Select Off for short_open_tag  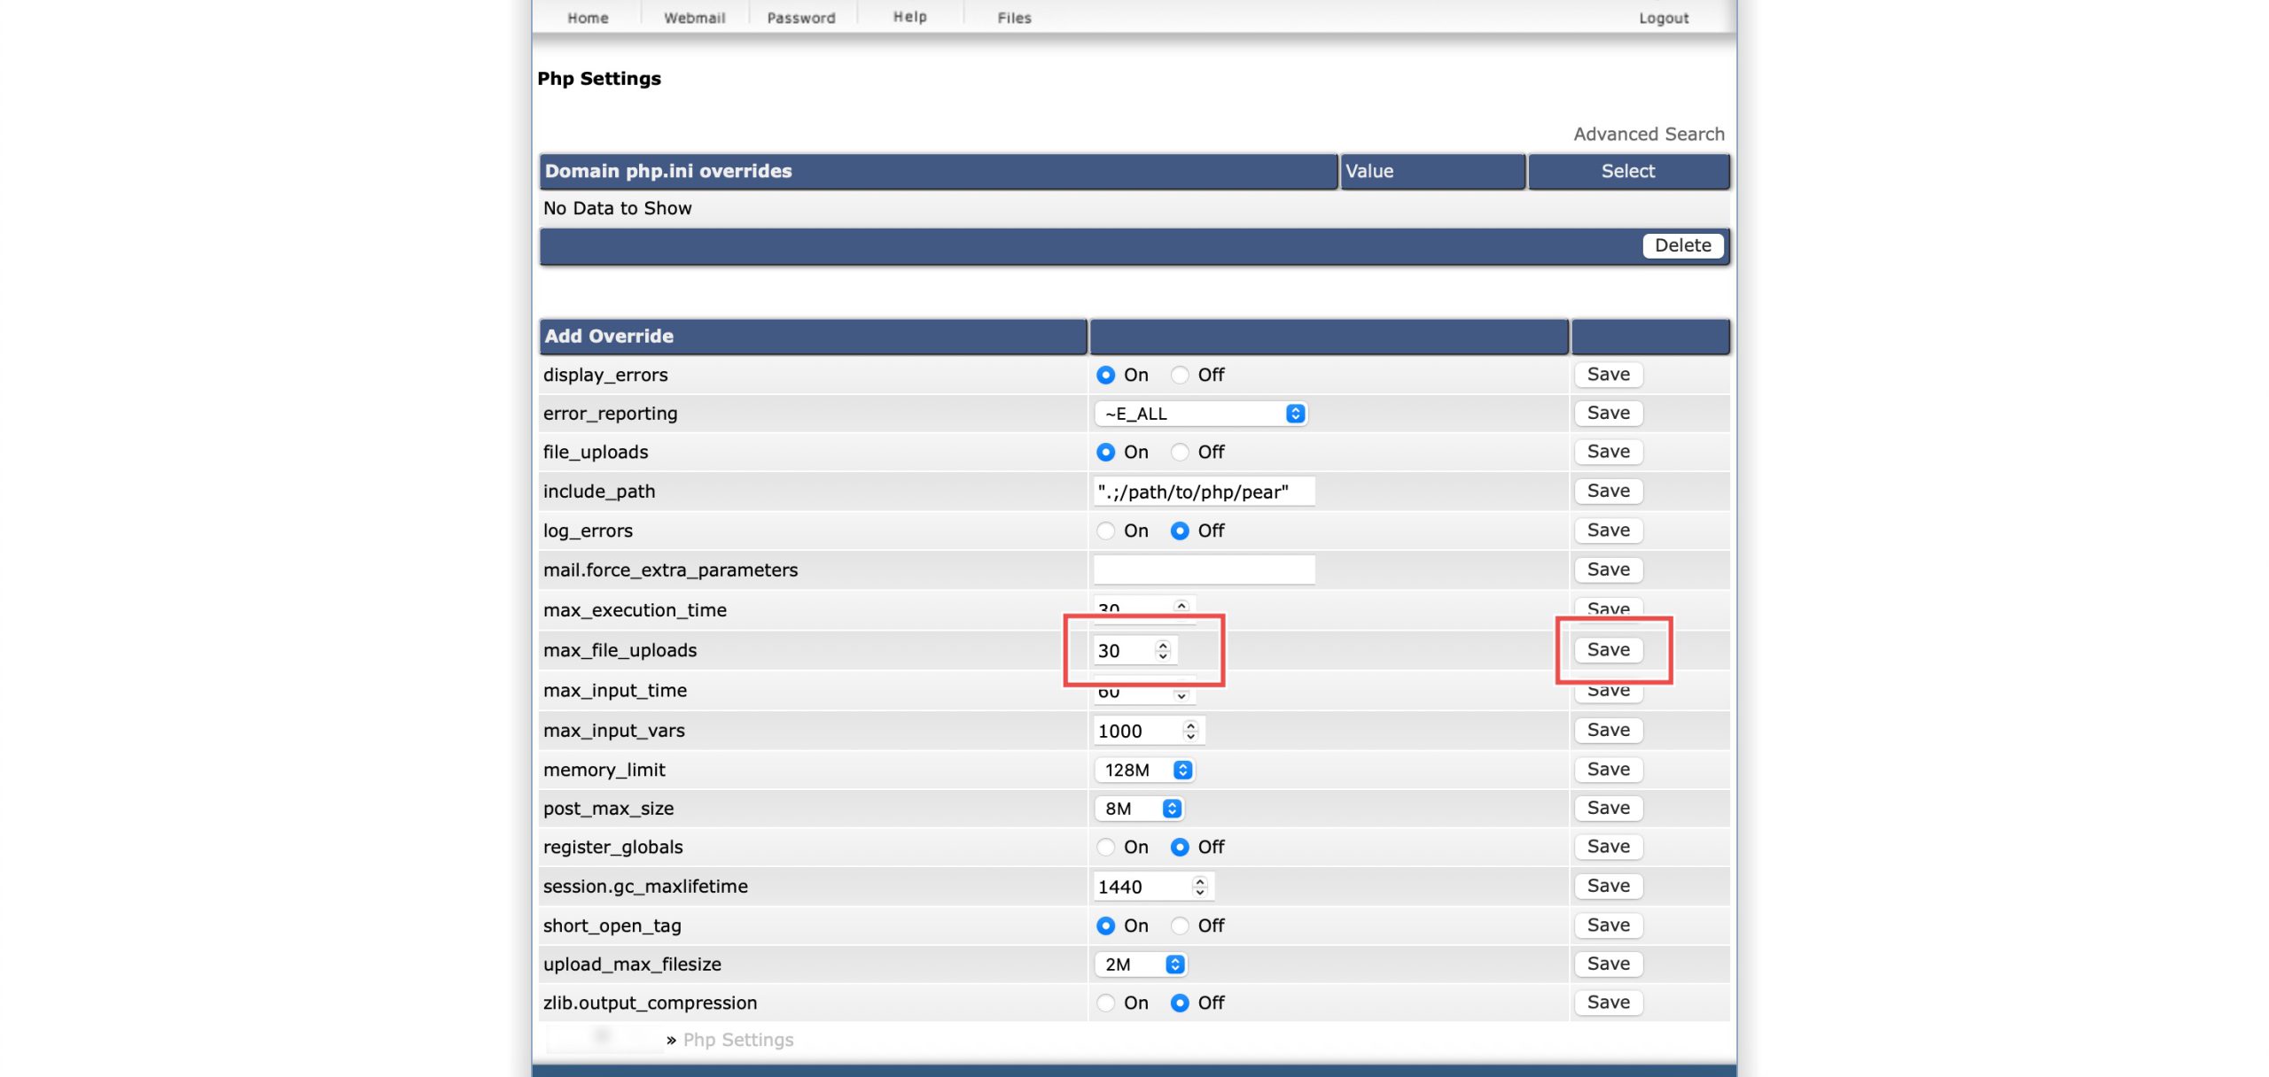tap(1180, 926)
